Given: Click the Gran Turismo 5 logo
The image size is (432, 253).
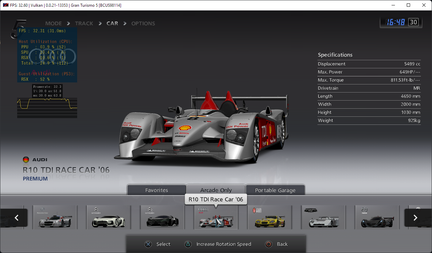Looking at the screenshot, I should point(19,29).
